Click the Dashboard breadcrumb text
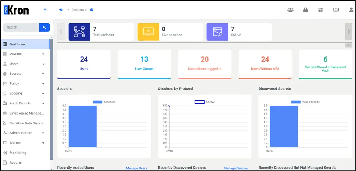This screenshot has height=171, width=356. pyautogui.click(x=79, y=10)
